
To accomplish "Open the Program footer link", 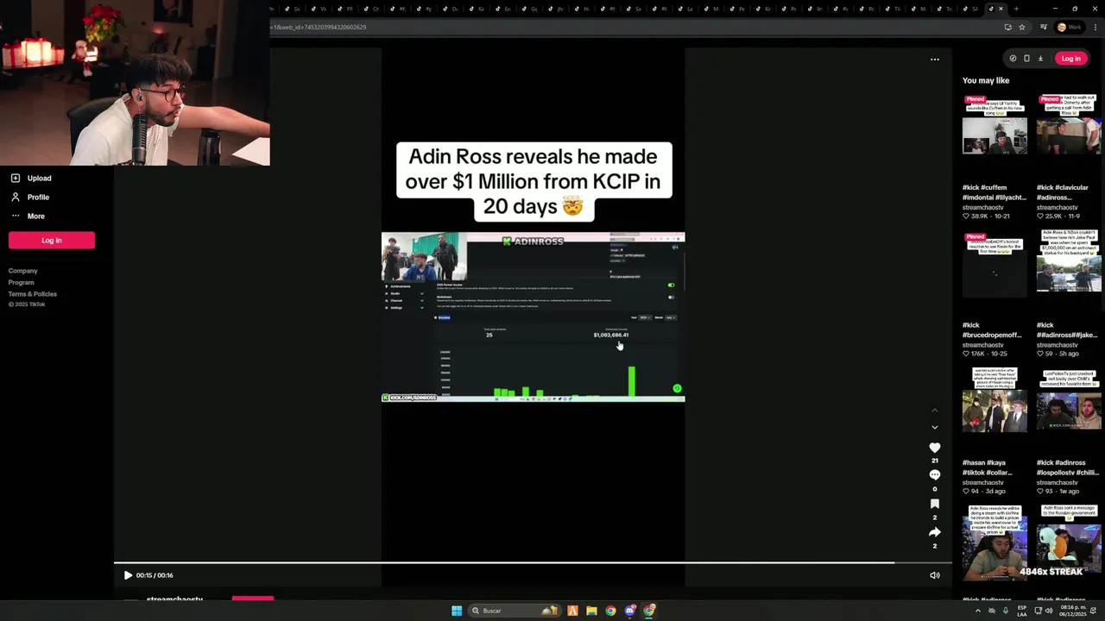I will pyautogui.click(x=22, y=282).
